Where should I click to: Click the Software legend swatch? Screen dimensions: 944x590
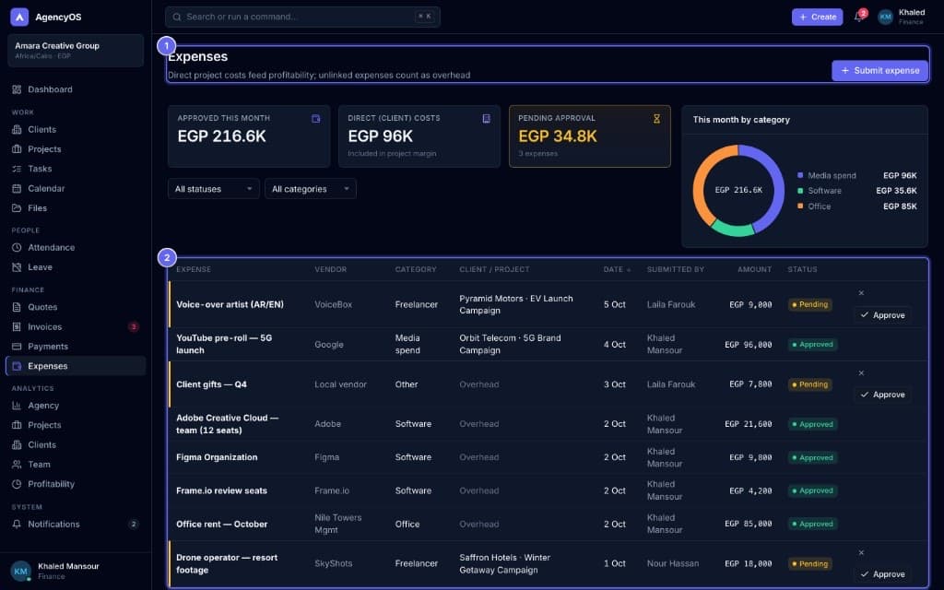(800, 191)
